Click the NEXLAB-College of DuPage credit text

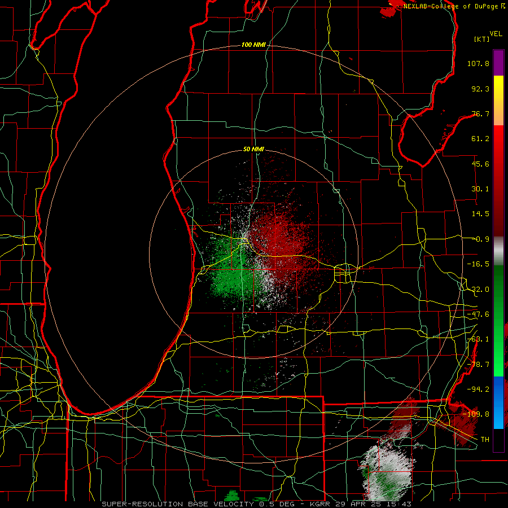(x=454, y=6)
